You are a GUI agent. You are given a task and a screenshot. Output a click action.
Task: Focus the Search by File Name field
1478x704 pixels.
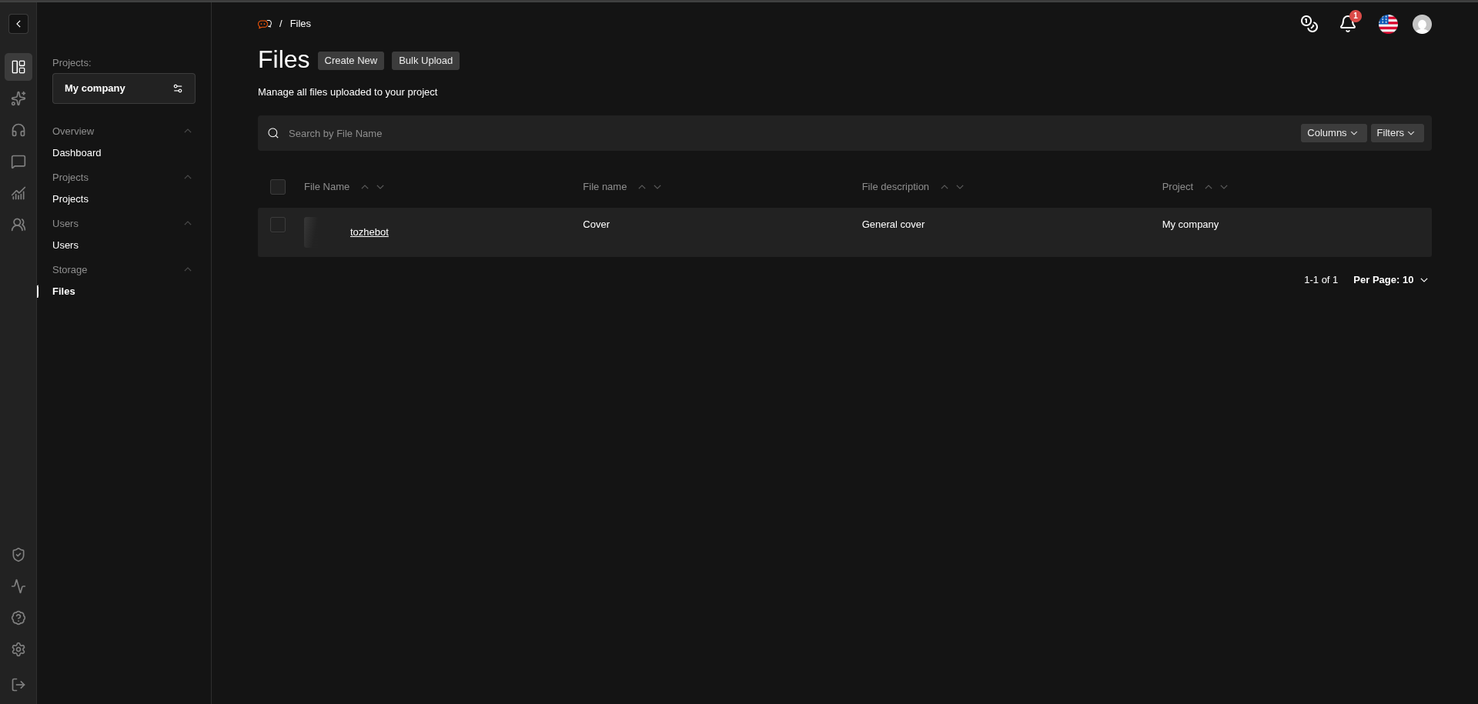(777, 133)
